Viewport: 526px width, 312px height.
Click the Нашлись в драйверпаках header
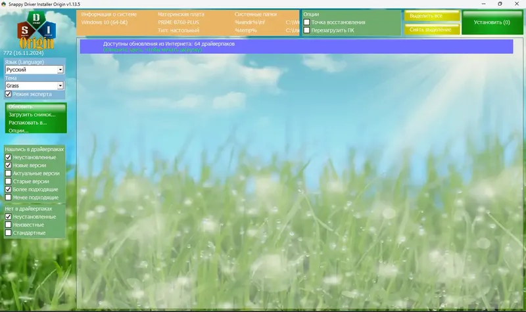tap(34, 149)
